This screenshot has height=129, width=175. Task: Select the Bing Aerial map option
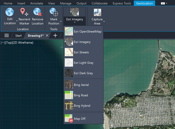[x=81, y=85]
